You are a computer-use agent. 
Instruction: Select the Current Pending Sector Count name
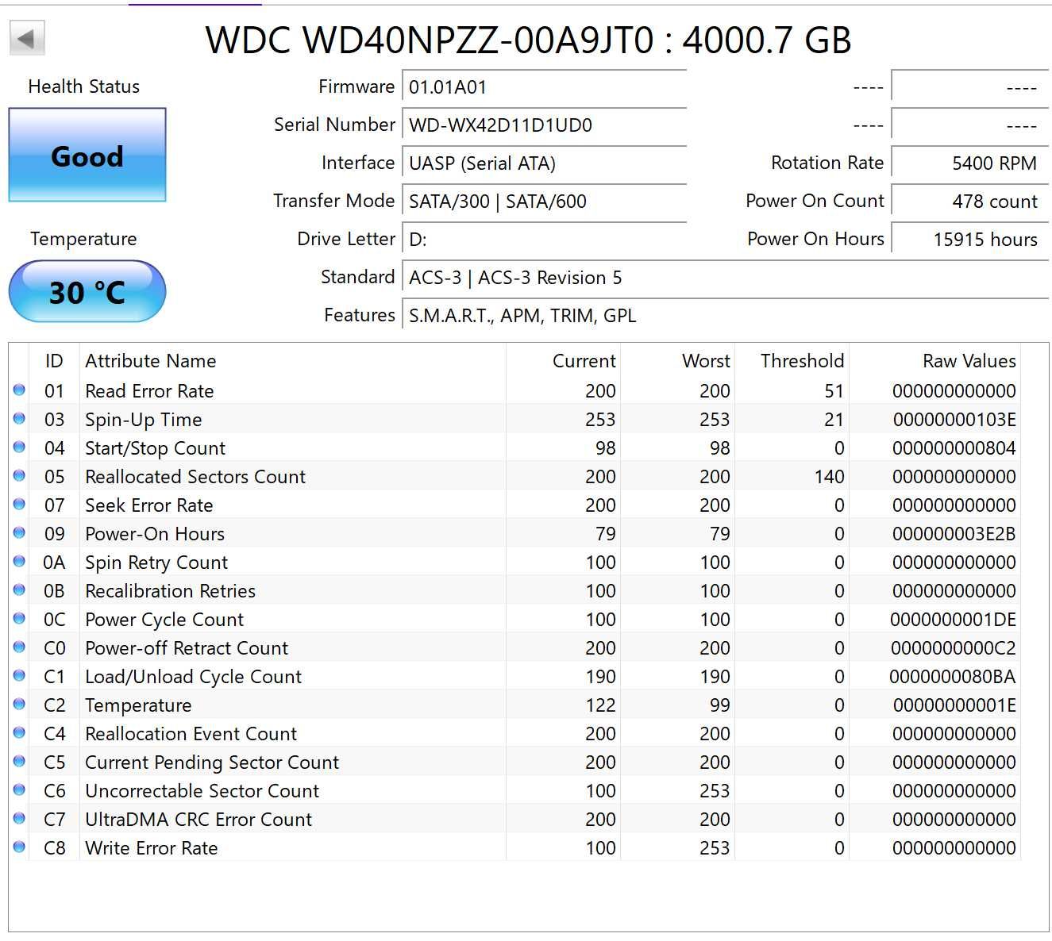(x=212, y=762)
